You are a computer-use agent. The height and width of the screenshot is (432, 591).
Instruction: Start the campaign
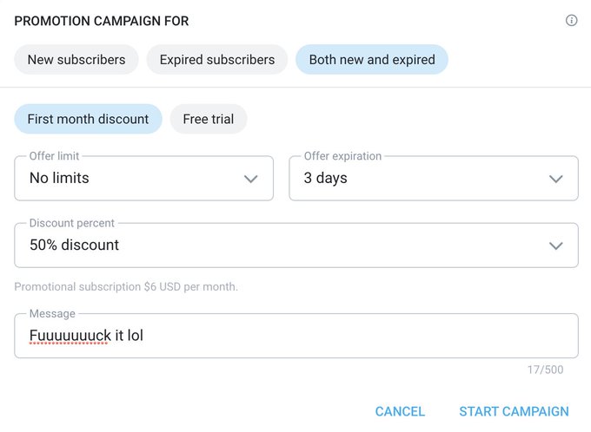tap(515, 411)
